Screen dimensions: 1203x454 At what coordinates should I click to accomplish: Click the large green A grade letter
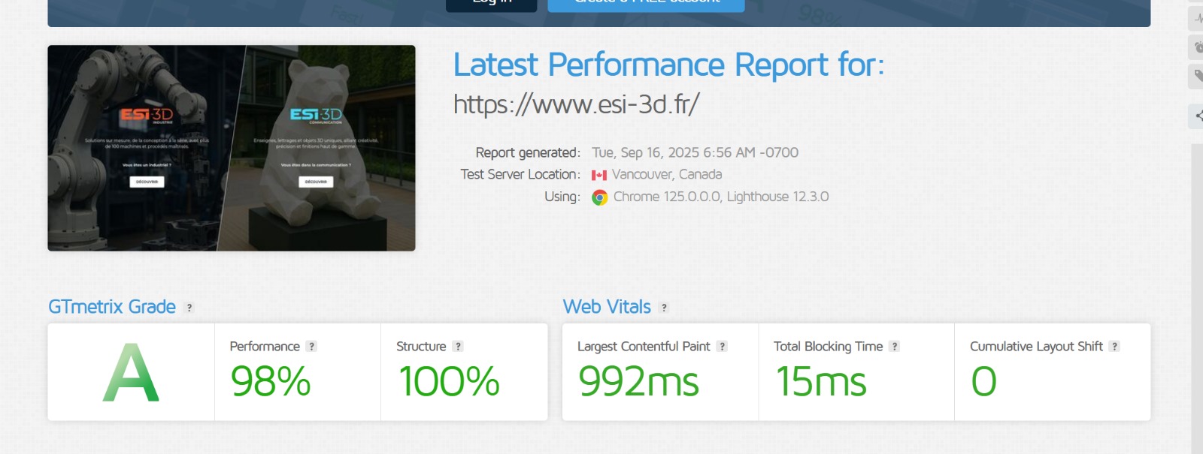point(131,372)
